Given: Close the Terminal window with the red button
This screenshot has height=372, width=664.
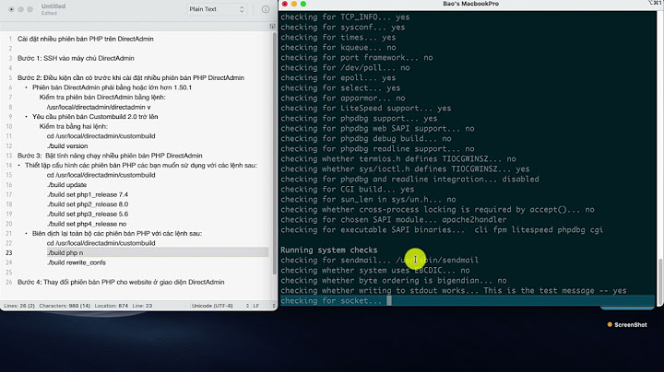Looking at the screenshot, I should pyautogui.click(x=285, y=4).
